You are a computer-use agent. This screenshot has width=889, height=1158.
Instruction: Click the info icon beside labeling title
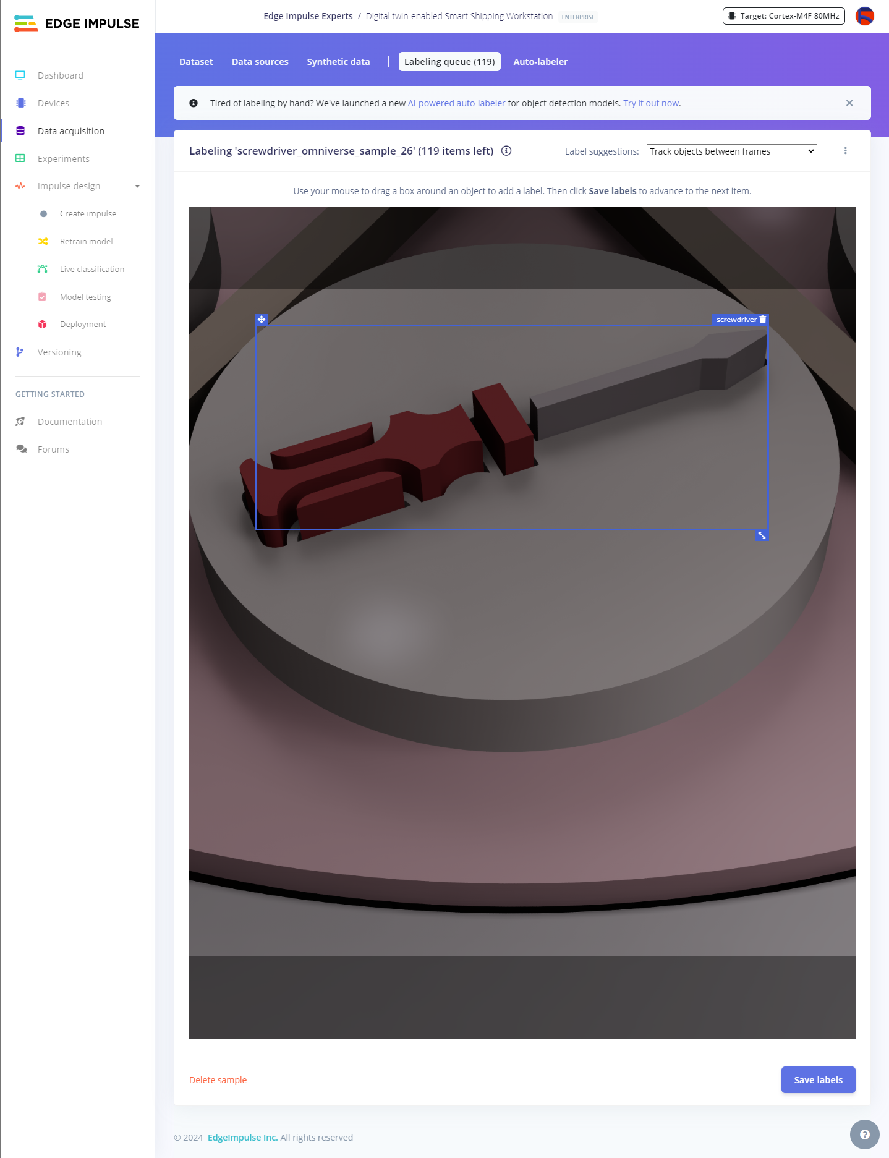pos(506,151)
